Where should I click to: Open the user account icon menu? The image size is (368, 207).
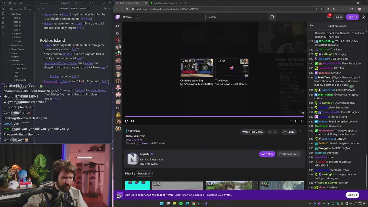pos(363,17)
